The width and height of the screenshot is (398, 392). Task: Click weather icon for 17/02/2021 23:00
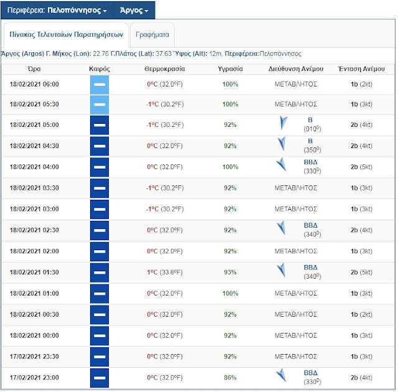pos(99,378)
